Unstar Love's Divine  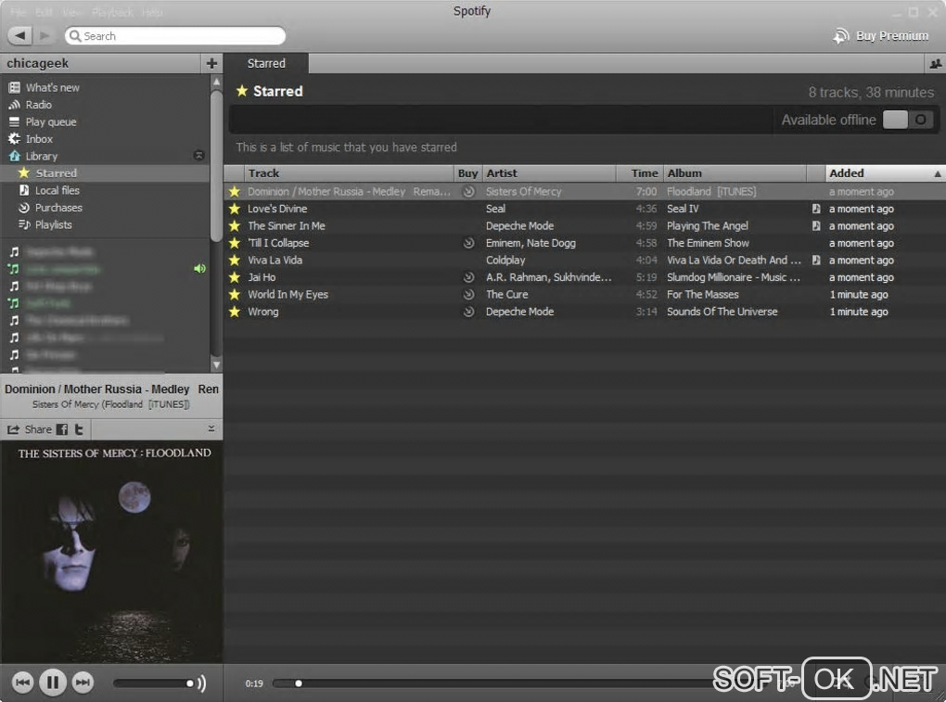tap(234, 209)
